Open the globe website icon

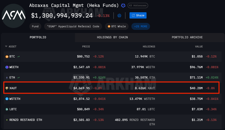tap(119, 15)
